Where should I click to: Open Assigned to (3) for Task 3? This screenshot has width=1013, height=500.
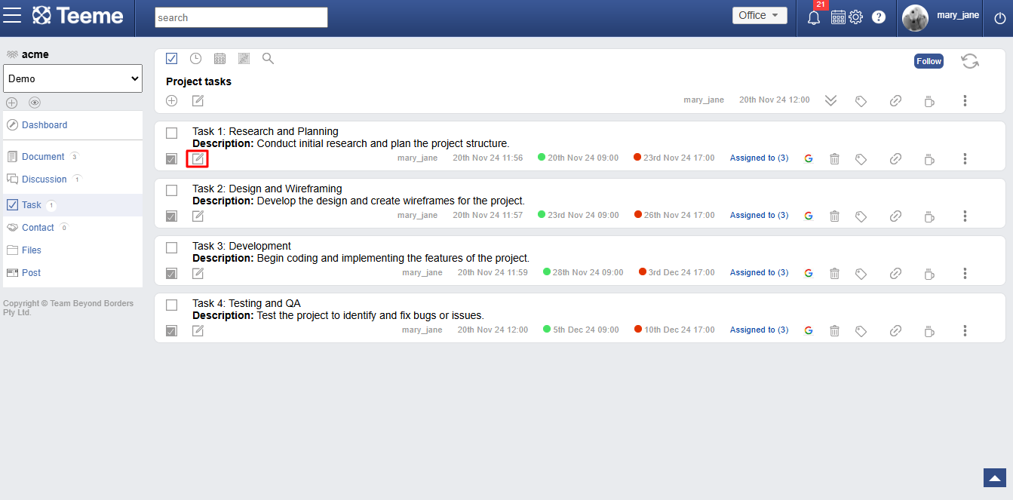pos(759,273)
